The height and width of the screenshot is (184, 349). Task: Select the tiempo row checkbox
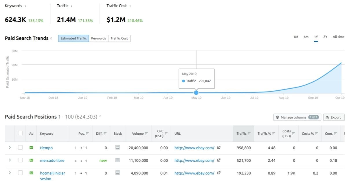coord(20,147)
